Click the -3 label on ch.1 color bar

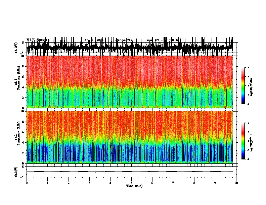click(x=248, y=68)
